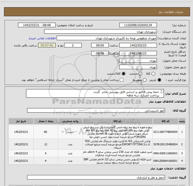Open buyer contact information link
193x186 pixels.
tap(42, 38)
